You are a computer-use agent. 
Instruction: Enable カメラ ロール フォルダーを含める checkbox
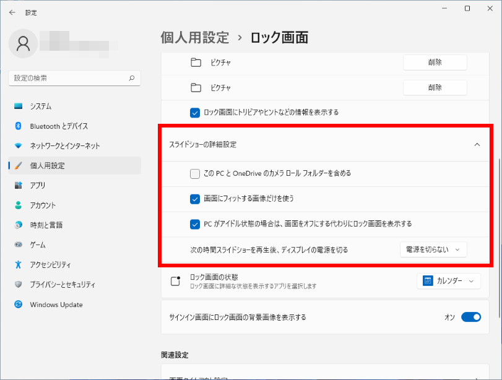coord(195,174)
